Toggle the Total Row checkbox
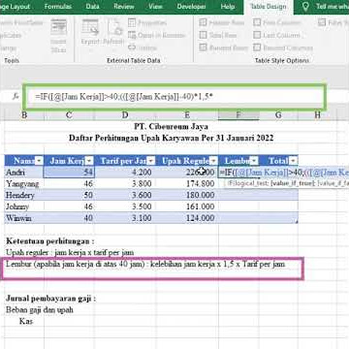The height and width of the screenshot is (349, 349). pos(203,35)
